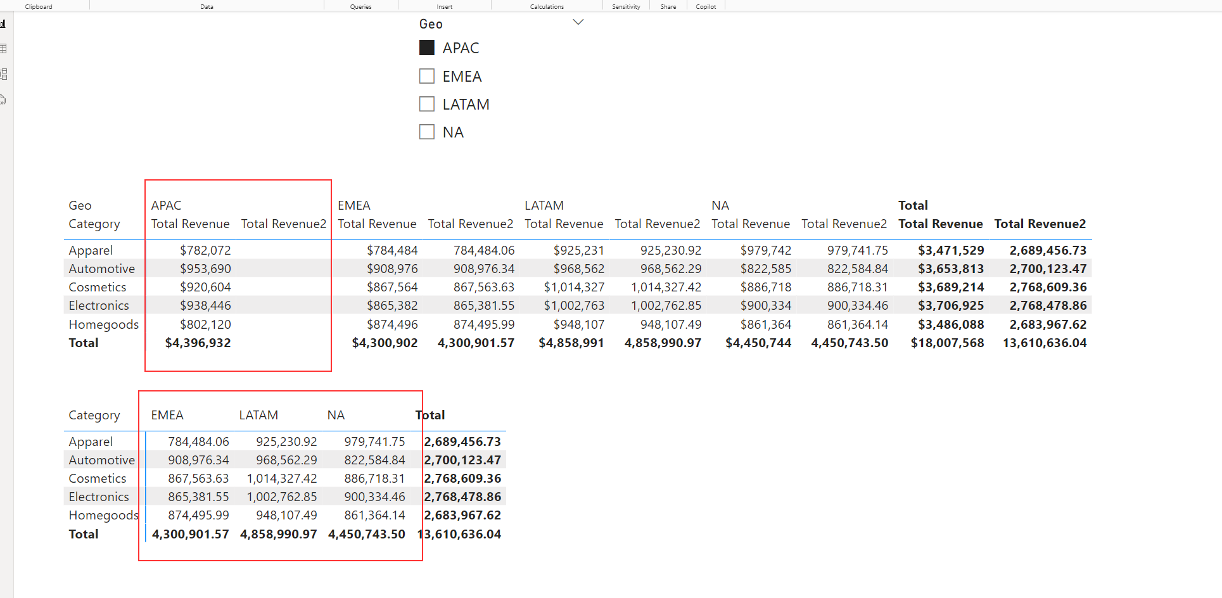Screen dimensions: 1222x598
Task: Click the $4,396,932 APAC total cell
Action: [198, 343]
